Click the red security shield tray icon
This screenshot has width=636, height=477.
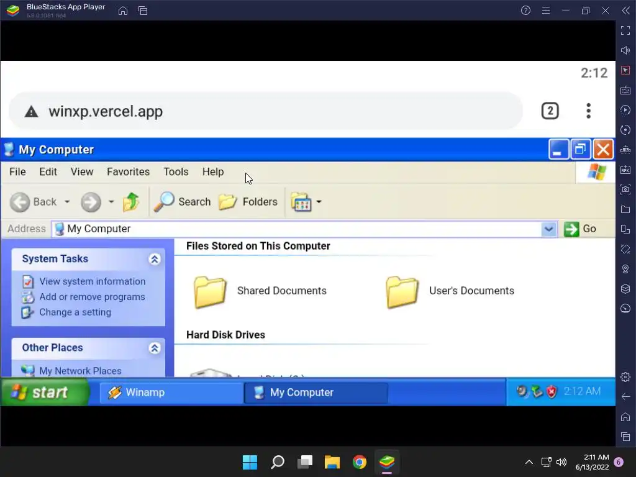click(x=552, y=391)
